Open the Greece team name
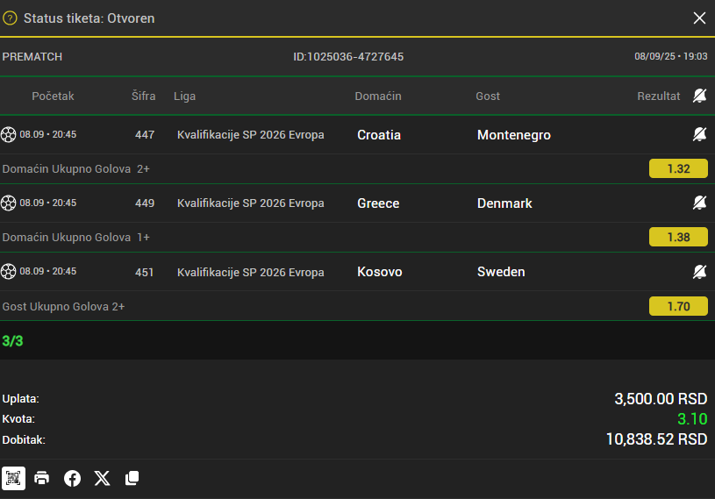Screen dimensions: 715x499 coord(378,203)
